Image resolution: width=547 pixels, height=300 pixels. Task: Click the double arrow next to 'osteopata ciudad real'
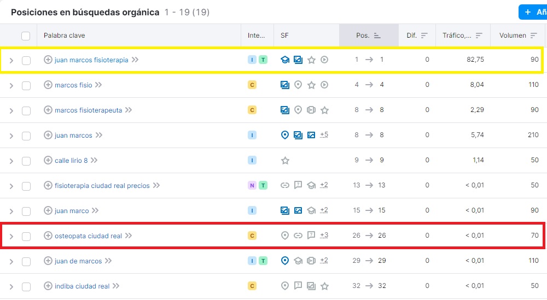pyautogui.click(x=129, y=236)
